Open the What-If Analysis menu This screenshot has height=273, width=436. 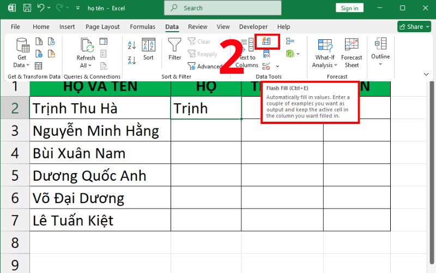click(x=325, y=53)
